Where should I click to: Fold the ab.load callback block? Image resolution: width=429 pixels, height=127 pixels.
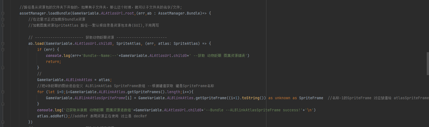click(x=3, y=43)
